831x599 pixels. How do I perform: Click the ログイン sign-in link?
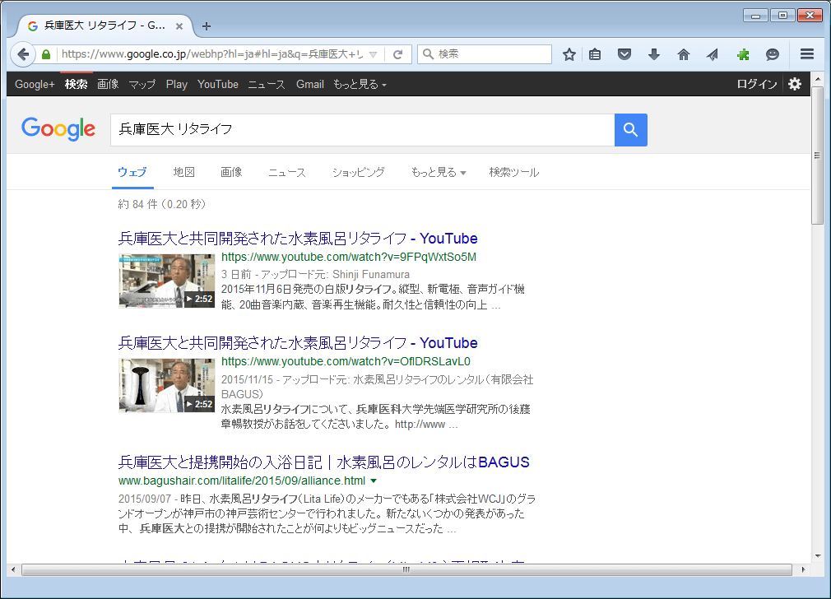tap(757, 84)
